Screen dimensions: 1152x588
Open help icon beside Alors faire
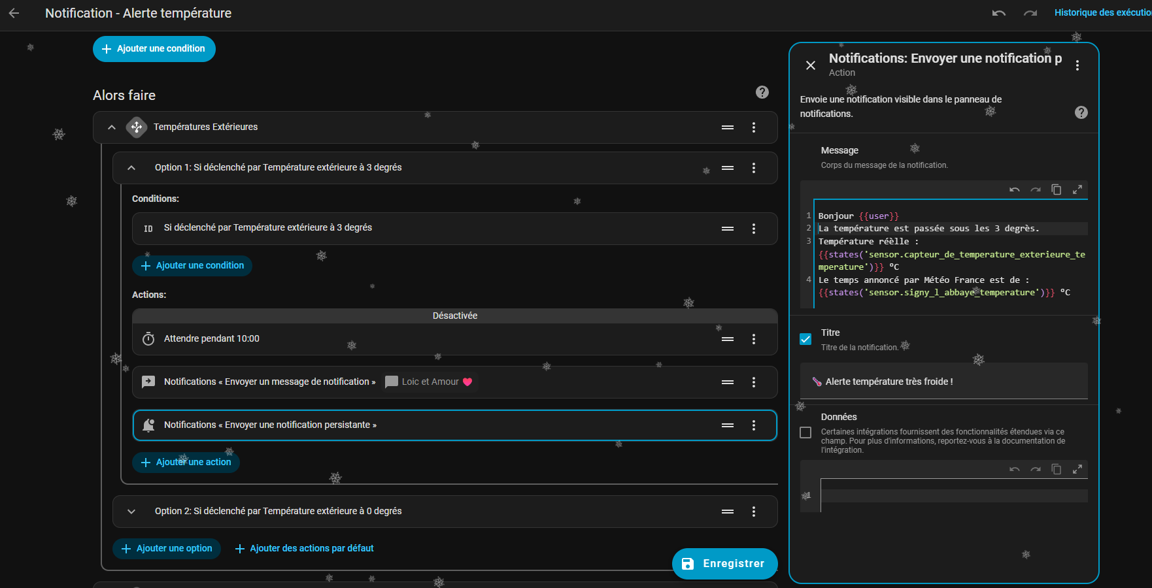click(x=762, y=92)
